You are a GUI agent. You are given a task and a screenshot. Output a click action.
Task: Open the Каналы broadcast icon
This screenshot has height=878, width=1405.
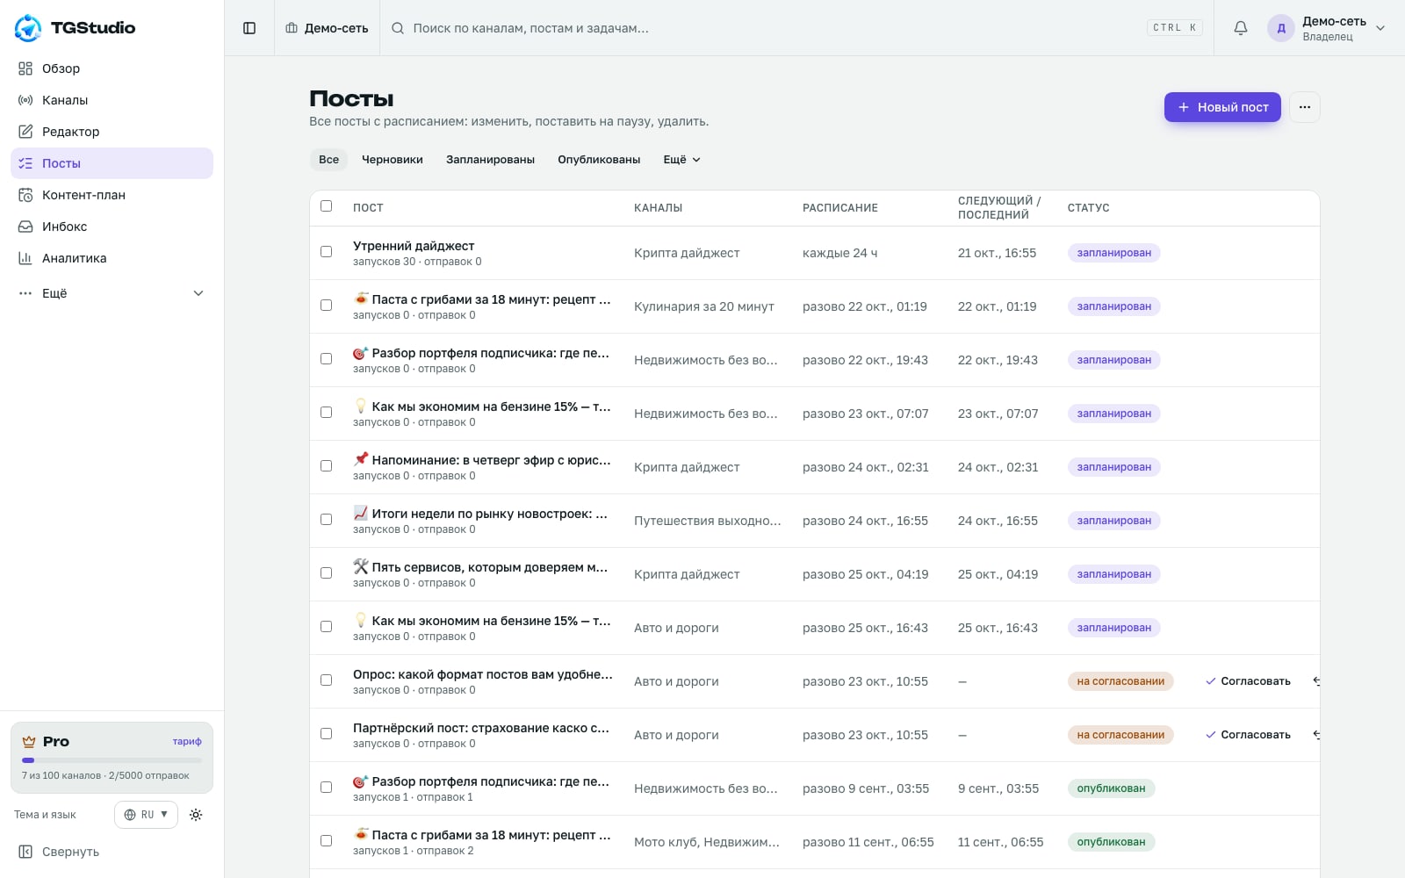(x=25, y=100)
